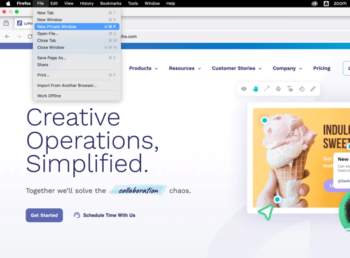Open the Edit menu
This screenshot has height=258, width=350.
pyautogui.click(x=54, y=4)
